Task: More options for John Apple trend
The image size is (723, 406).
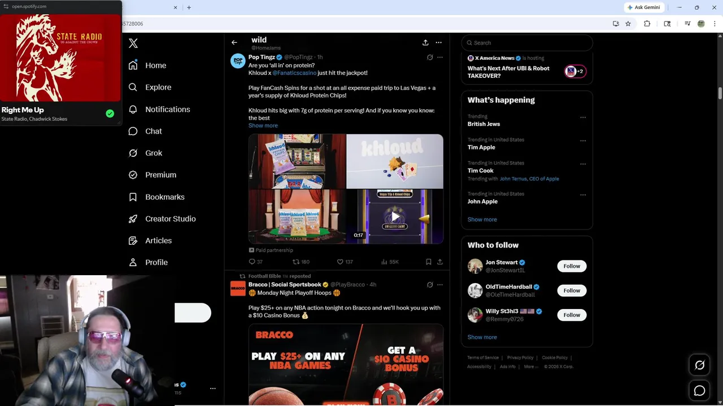Action: click(x=583, y=195)
